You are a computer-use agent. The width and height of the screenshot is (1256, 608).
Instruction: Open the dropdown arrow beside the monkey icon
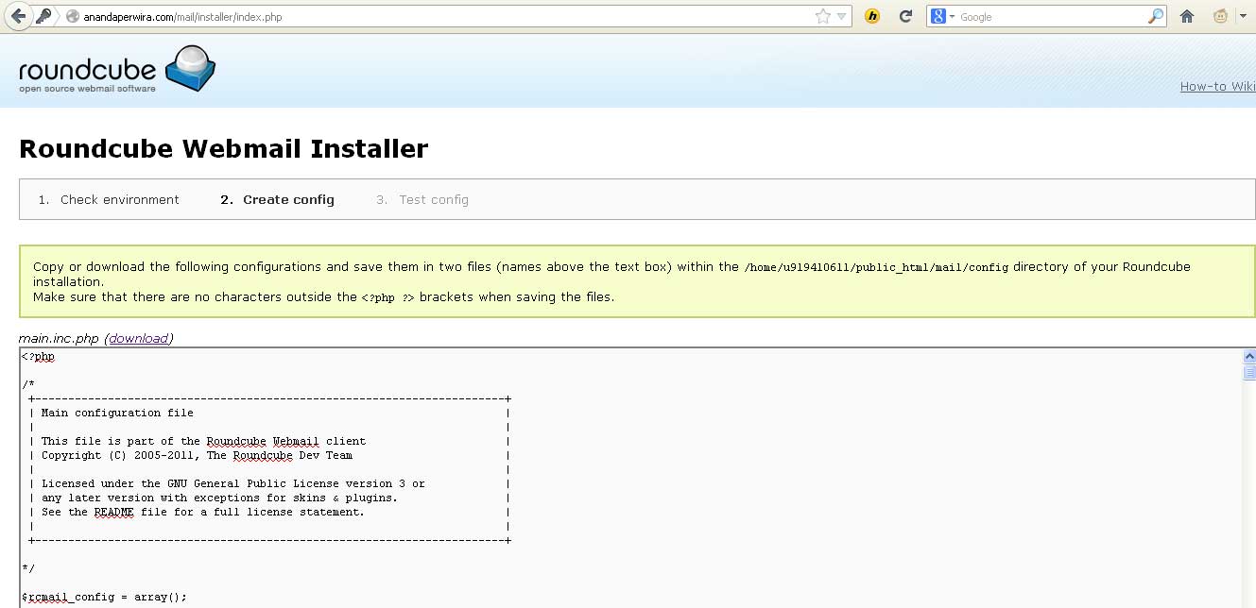coord(1243,16)
